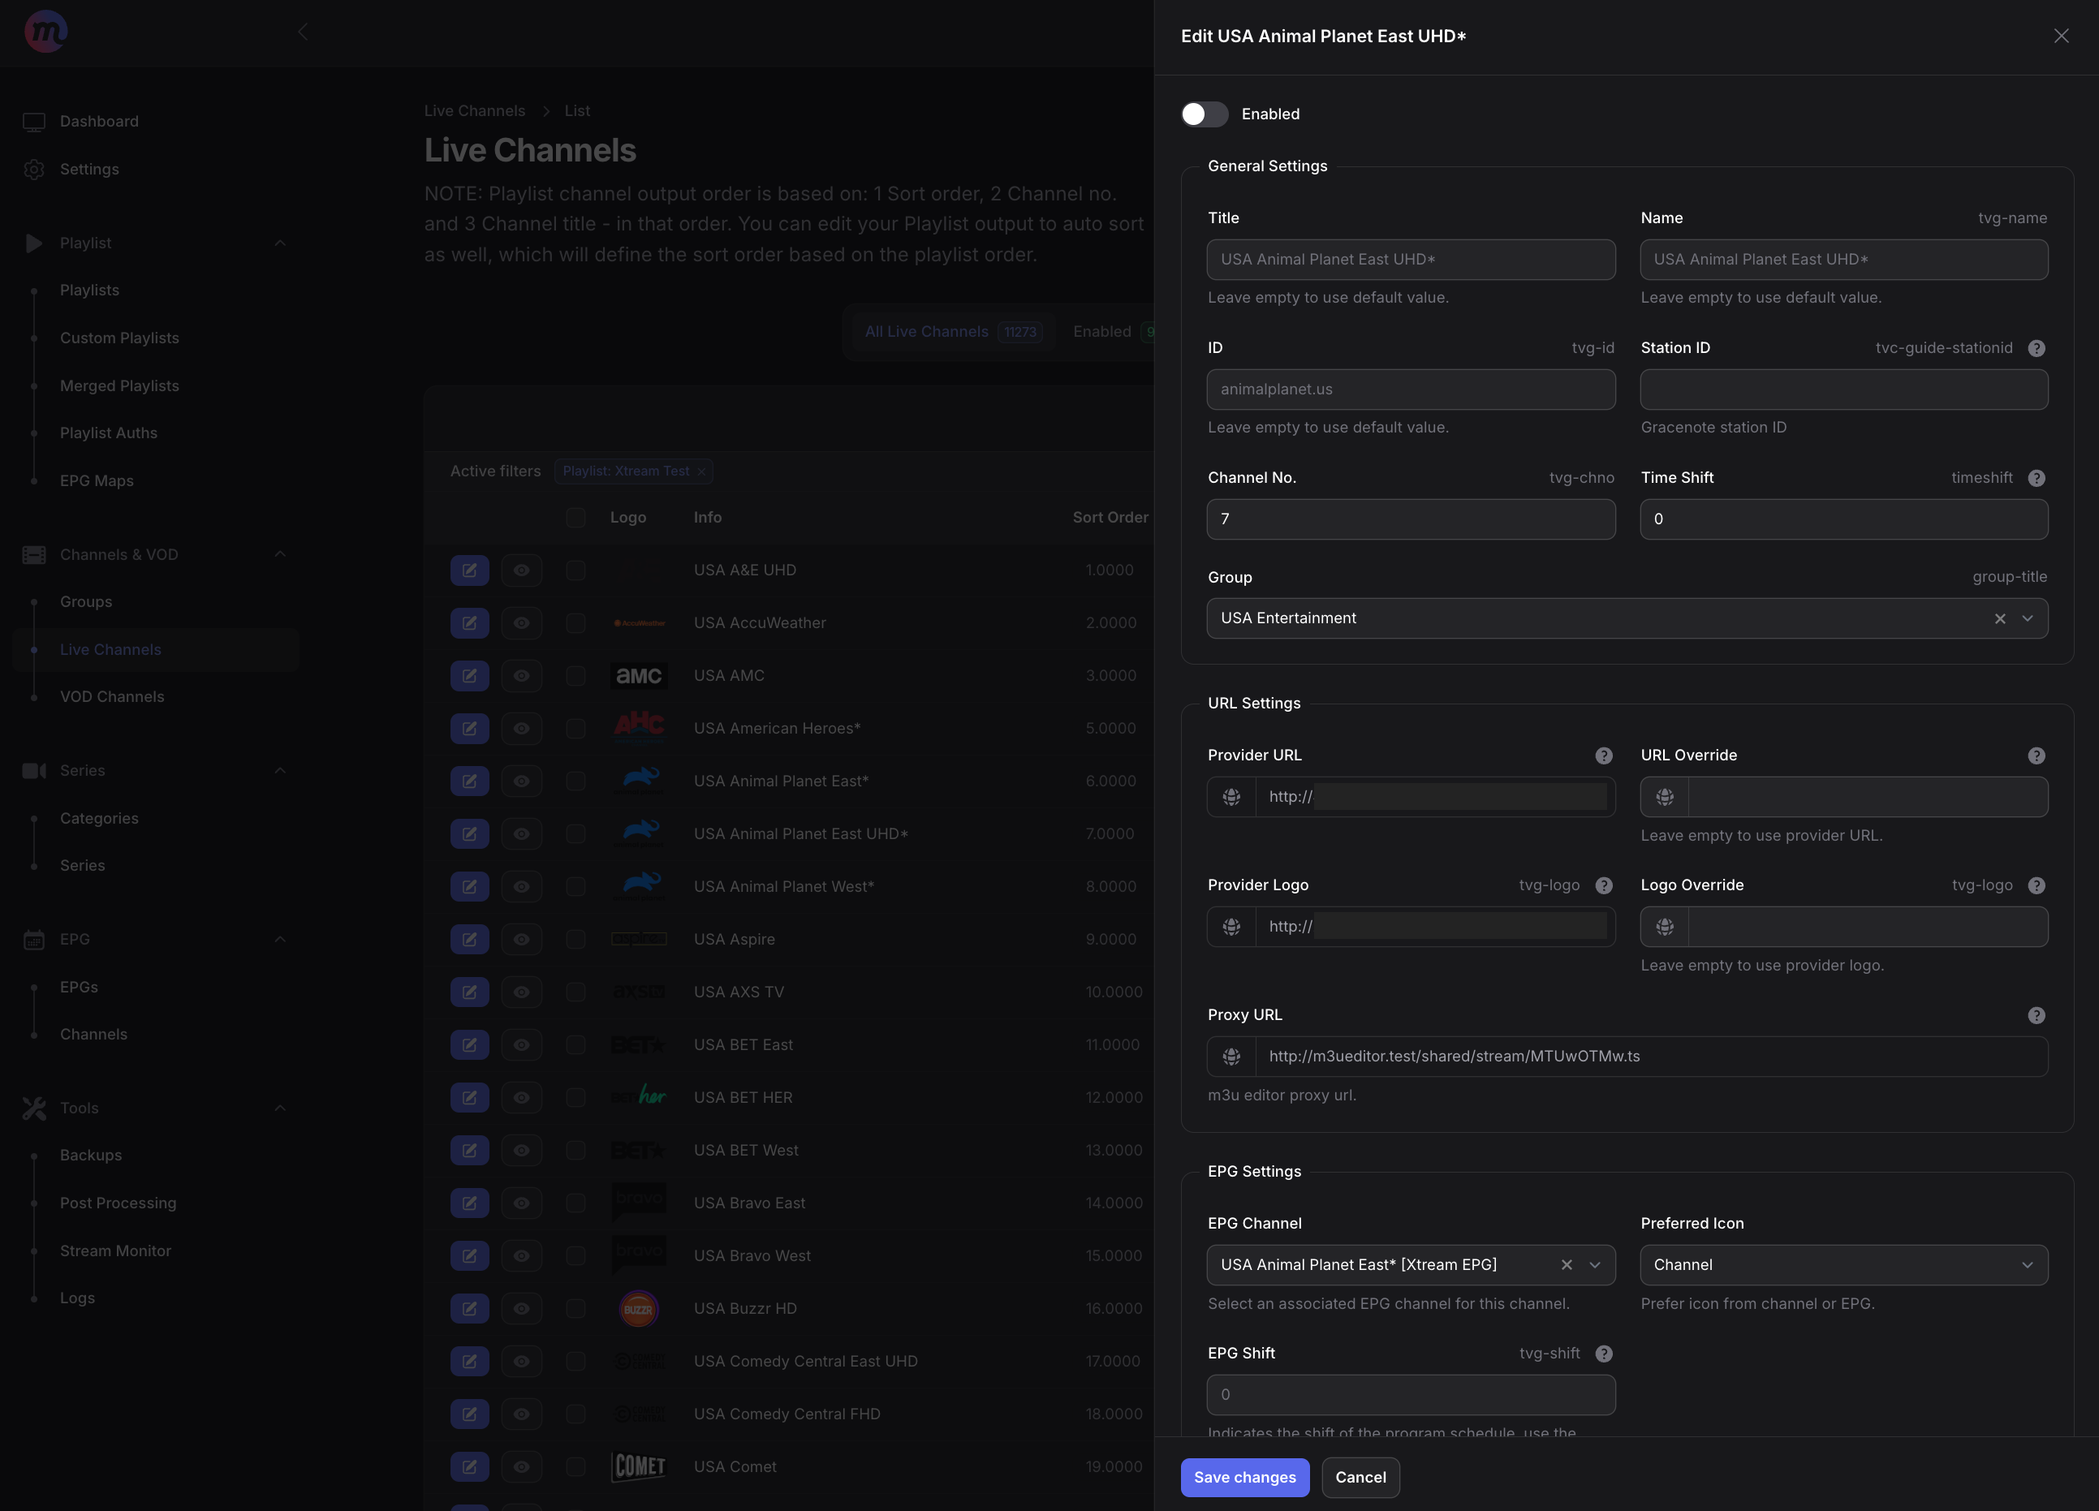Click the Series icon in the sidebar
This screenshot has height=1511, width=2099.
tap(34, 770)
